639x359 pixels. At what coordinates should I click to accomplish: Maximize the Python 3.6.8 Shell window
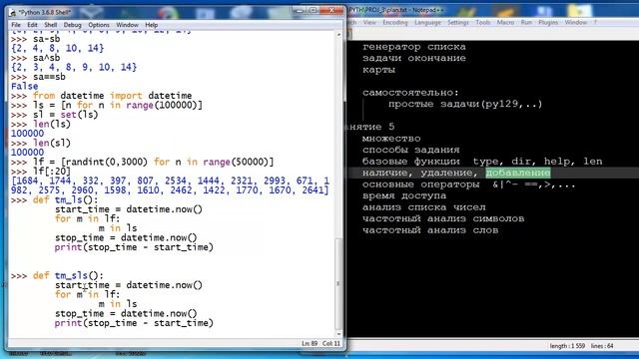314,11
